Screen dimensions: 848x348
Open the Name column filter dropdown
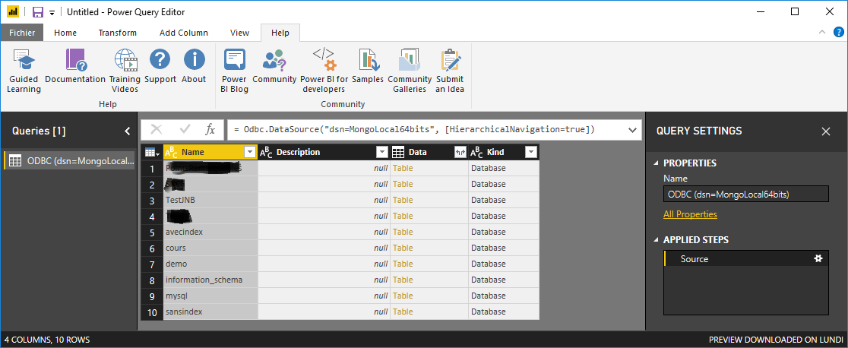pos(250,153)
